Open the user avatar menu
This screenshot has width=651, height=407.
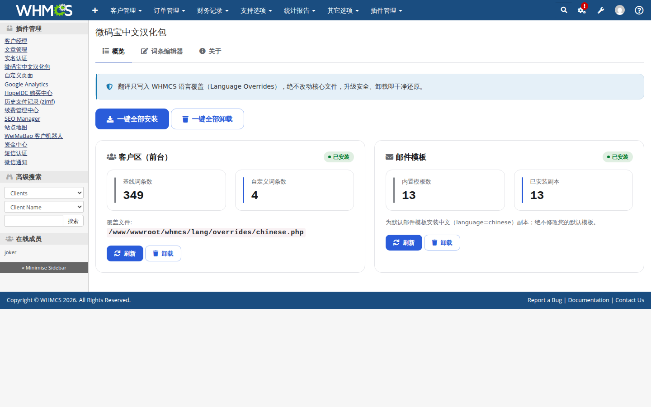(x=620, y=10)
